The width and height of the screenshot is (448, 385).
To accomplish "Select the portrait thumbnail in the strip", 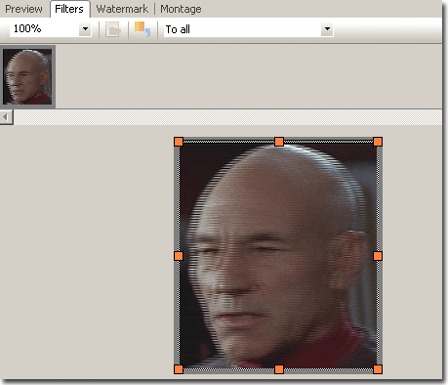I will [27, 77].
